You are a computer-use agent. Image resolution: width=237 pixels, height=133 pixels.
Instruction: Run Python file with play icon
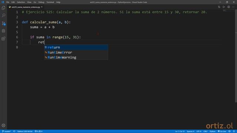(224, 7)
